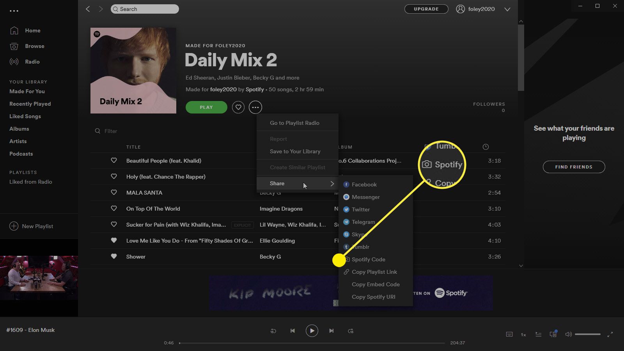Toggle heart for MALA SANTA
Image resolution: width=624 pixels, height=351 pixels.
(114, 192)
